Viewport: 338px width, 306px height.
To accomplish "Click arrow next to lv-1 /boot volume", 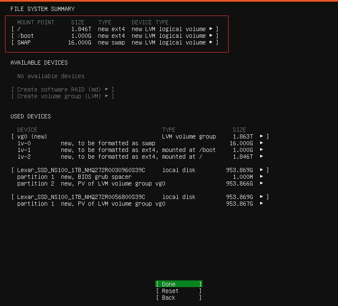I will (x=261, y=150).
